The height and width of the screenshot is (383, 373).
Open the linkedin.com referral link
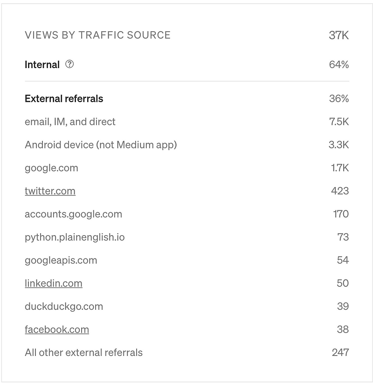(x=53, y=283)
